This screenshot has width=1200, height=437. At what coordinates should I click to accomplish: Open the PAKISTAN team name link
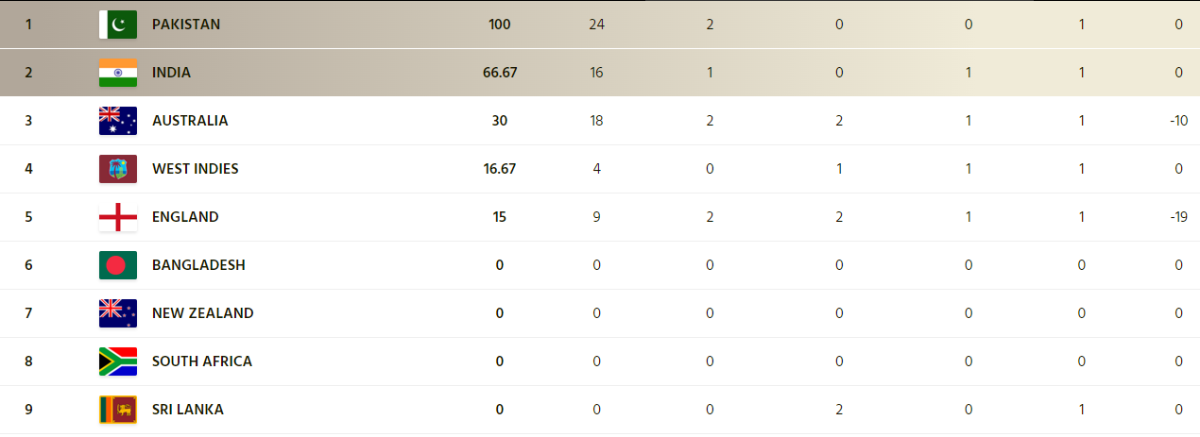(186, 25)
